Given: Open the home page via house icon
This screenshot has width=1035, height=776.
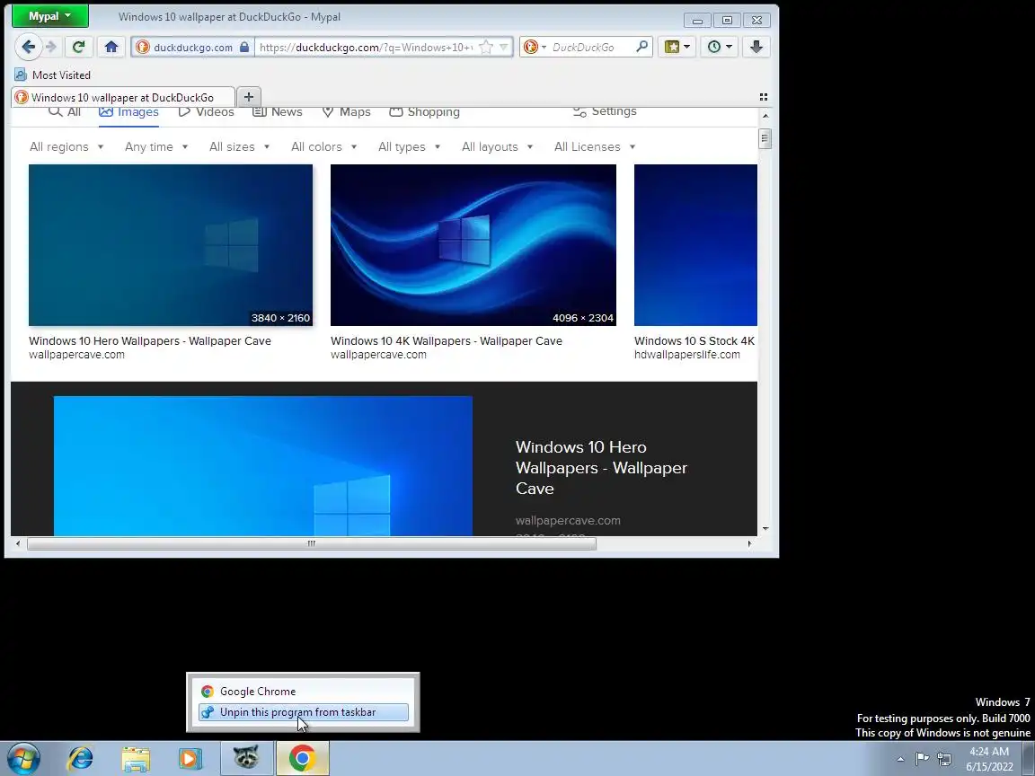Looking at the screenshot, I should click(x=111, y=47).
